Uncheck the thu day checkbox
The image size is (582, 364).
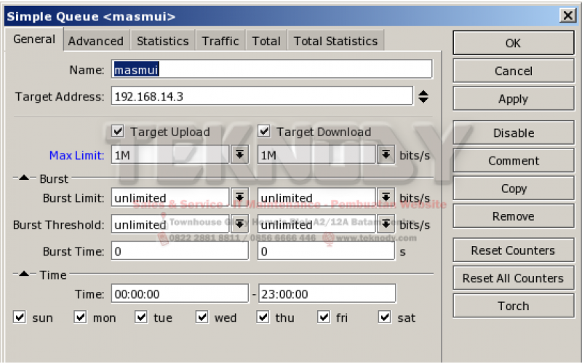click(x=263, y=317)
